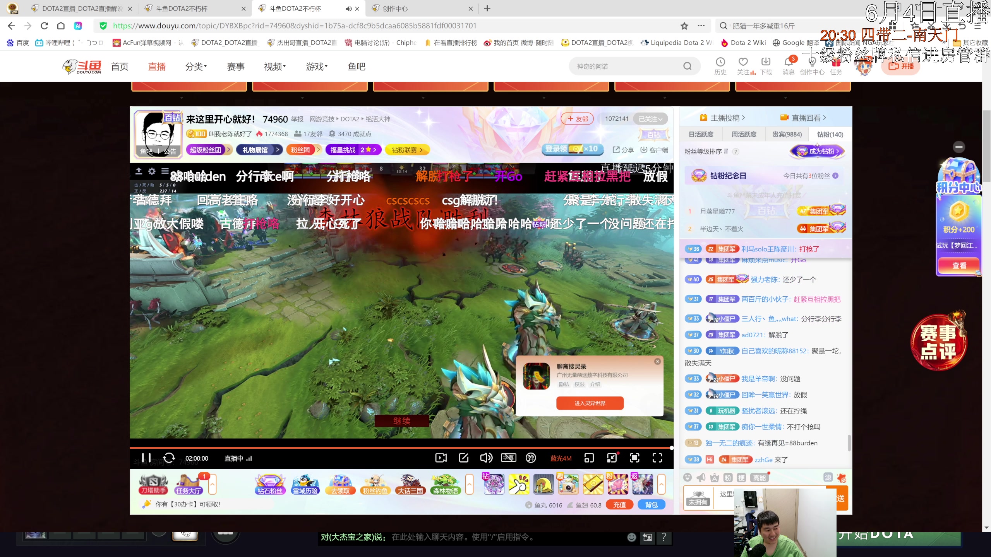Toggle gift effects block icon
This screenshot has height=557, width=991.
coord(842,478)
